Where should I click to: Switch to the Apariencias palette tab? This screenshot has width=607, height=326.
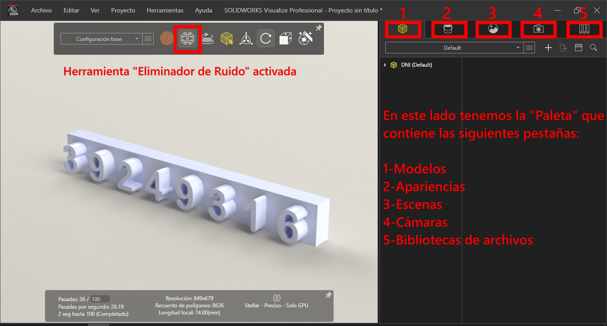pyautogui.click(x=448, y=29)
